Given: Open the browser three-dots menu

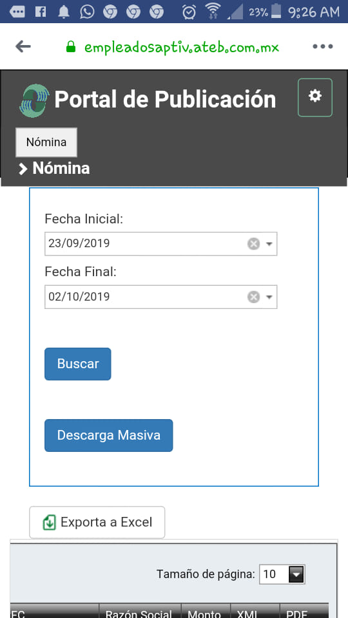Looking at the screenshot, I should click(323, 46).
